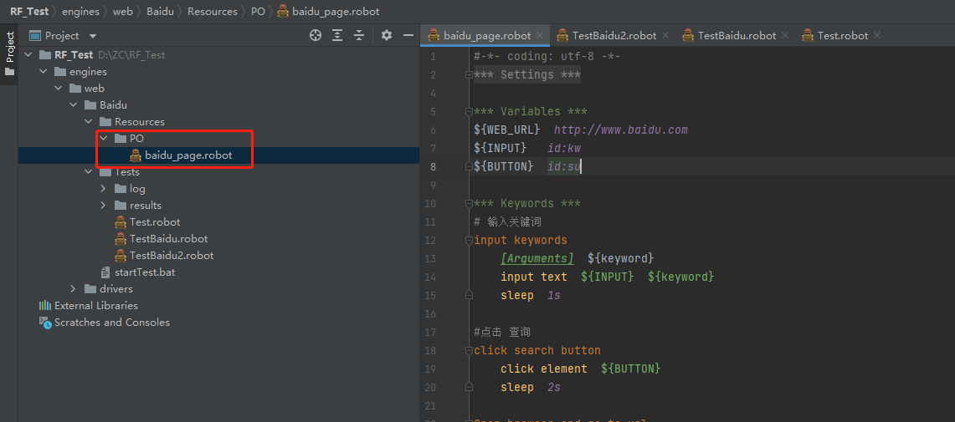Select Scratches and Consoles in tree
The height and width of the screenshot is (422, 955).
click(111, 323)
